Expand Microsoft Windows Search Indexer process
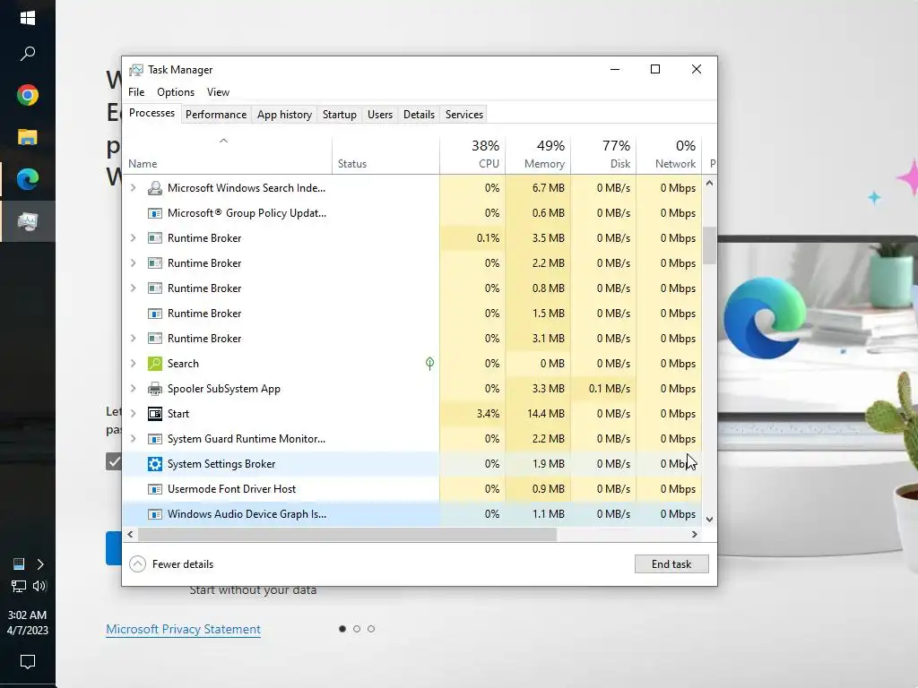 (x=133, y=188)
